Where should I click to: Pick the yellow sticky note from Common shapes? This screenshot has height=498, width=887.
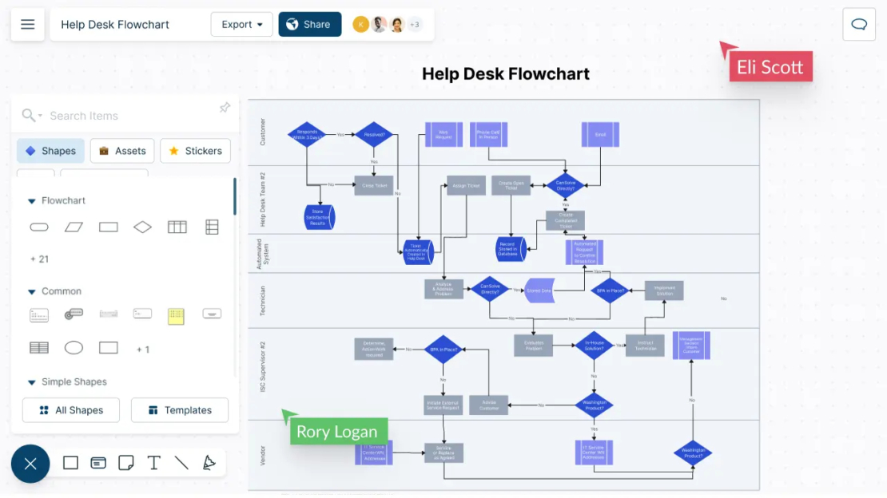coord(176,314)
